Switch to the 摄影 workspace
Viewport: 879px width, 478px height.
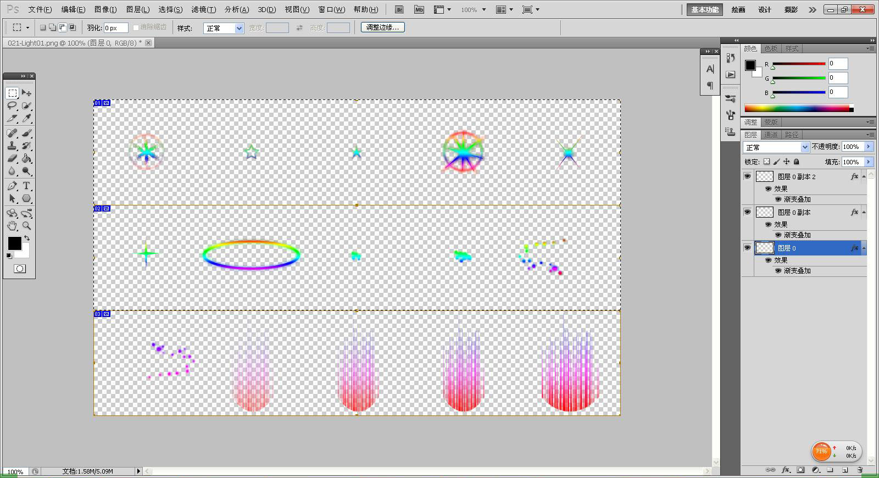point(791,9)
